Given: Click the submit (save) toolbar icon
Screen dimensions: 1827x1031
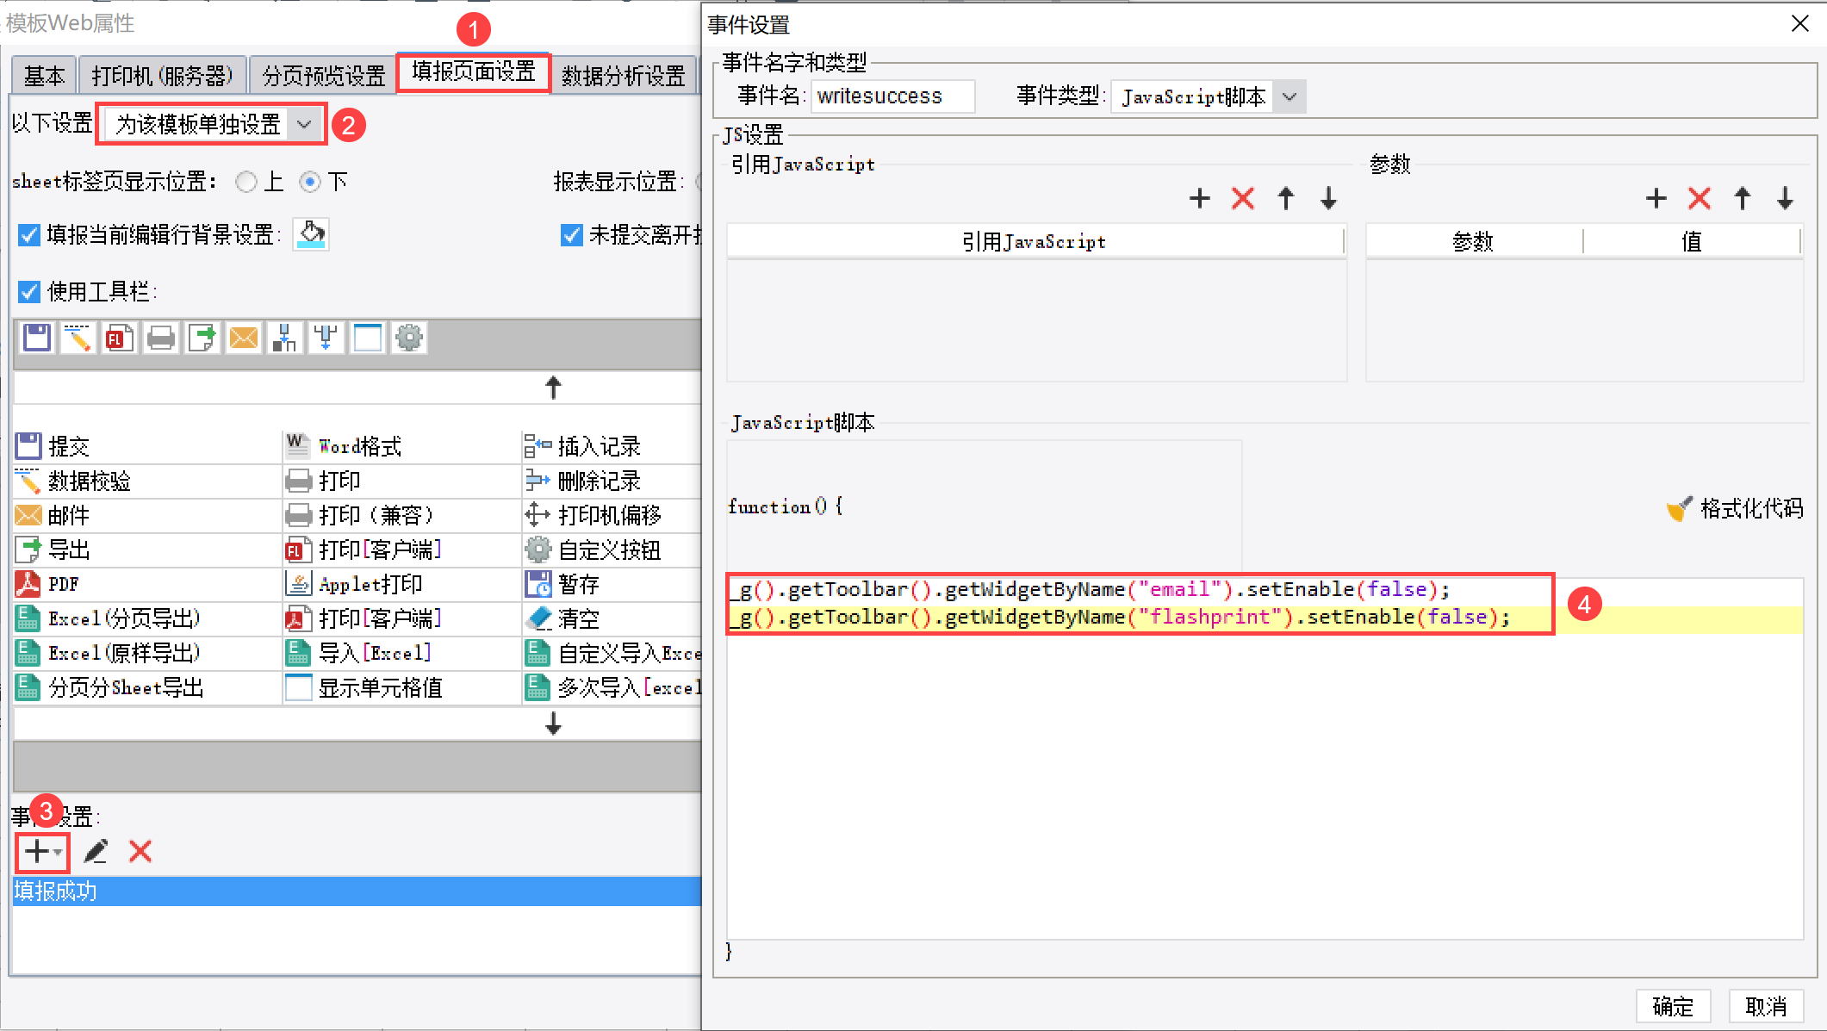Looking at the screenshot, I should coord(37,338).
